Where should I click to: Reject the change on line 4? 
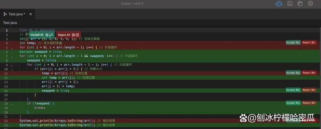309,42
